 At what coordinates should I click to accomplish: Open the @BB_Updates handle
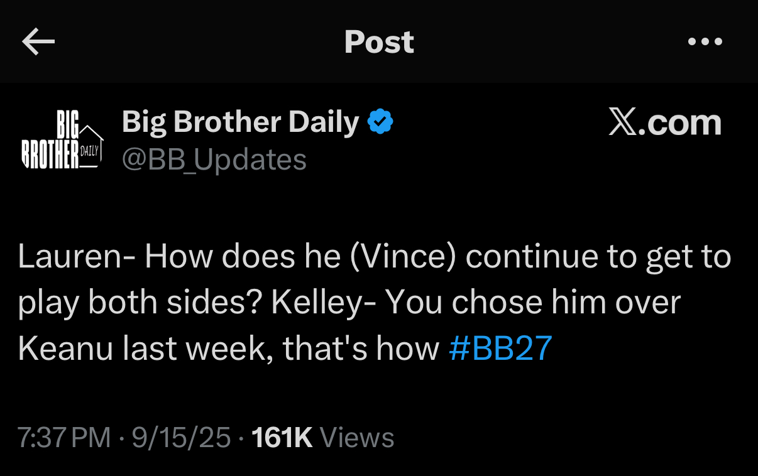(214, 160)
